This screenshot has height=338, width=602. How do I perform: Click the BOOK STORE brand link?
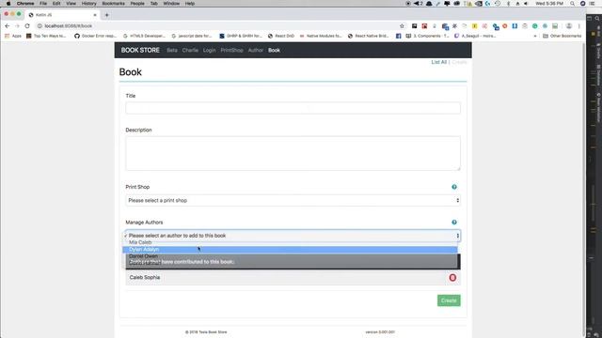tap(140, 50)
